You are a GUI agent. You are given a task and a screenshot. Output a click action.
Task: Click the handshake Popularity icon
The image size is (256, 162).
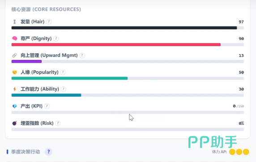pyautogui.click(x=14, y=72)
